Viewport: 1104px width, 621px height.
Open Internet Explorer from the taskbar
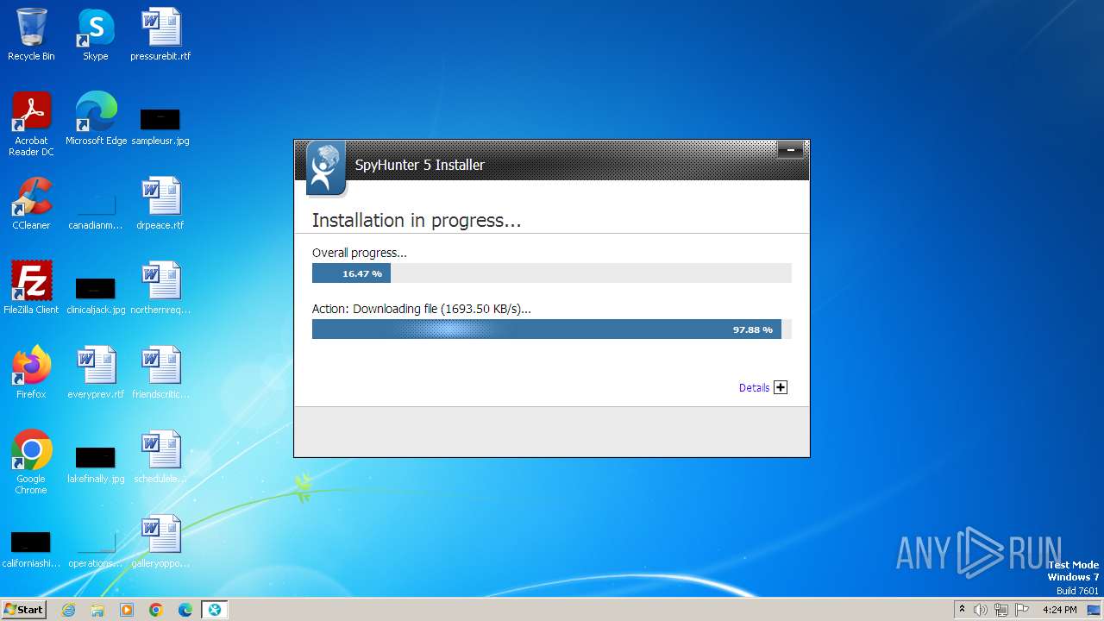click(68, 610)
